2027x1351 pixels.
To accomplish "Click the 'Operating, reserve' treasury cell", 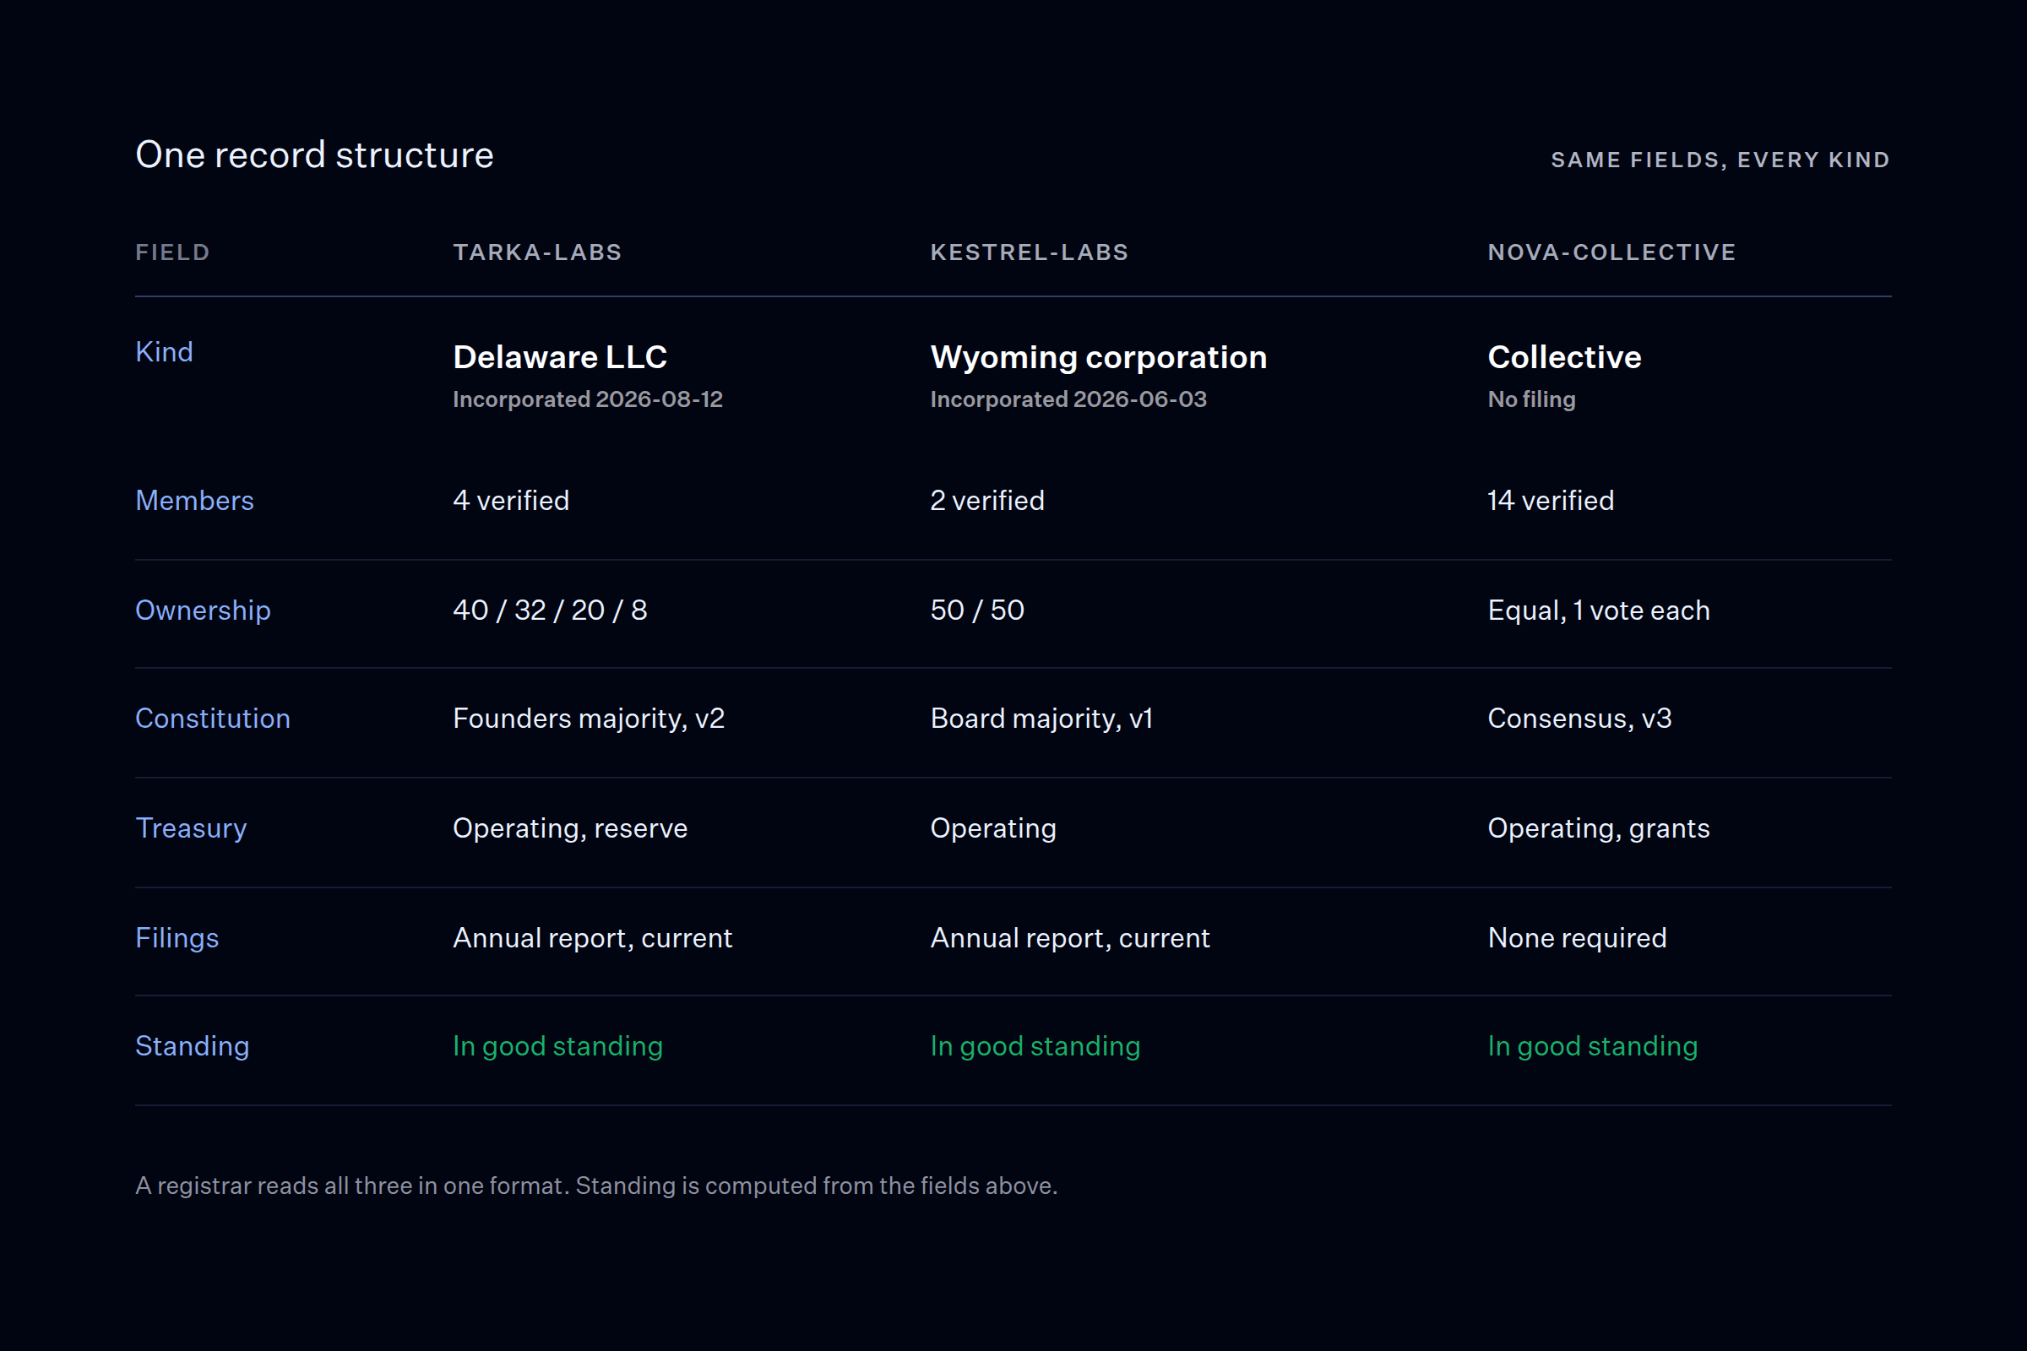I will [571, 829].
